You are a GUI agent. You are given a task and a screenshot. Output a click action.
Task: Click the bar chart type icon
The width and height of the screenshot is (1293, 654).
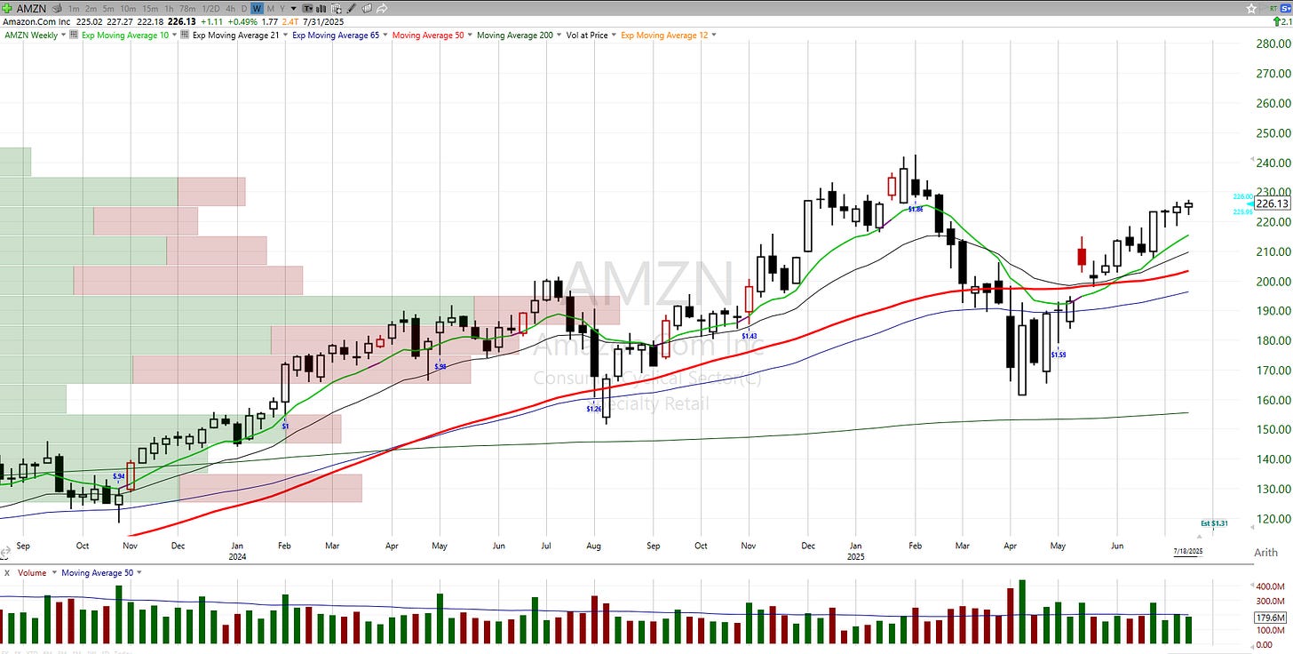click(x=321, y=9)
